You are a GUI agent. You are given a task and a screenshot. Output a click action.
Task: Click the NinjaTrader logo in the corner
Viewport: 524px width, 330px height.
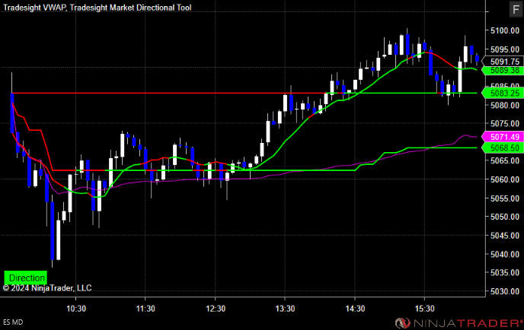click(x=458, y=322)
